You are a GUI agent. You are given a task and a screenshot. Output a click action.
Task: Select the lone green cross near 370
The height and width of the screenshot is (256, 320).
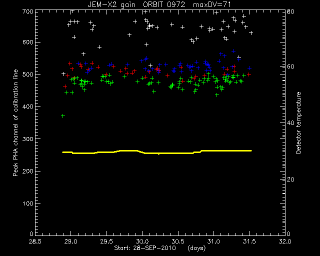63,116
